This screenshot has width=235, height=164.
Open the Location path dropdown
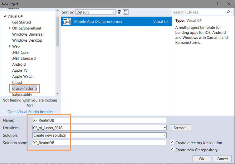165,128
